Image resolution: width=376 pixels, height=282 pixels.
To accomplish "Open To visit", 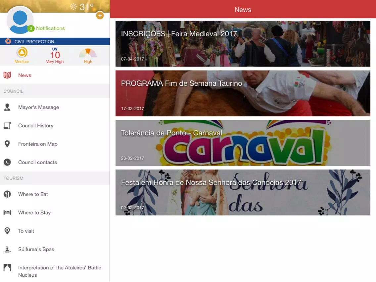I will click(x=55, y=231).
